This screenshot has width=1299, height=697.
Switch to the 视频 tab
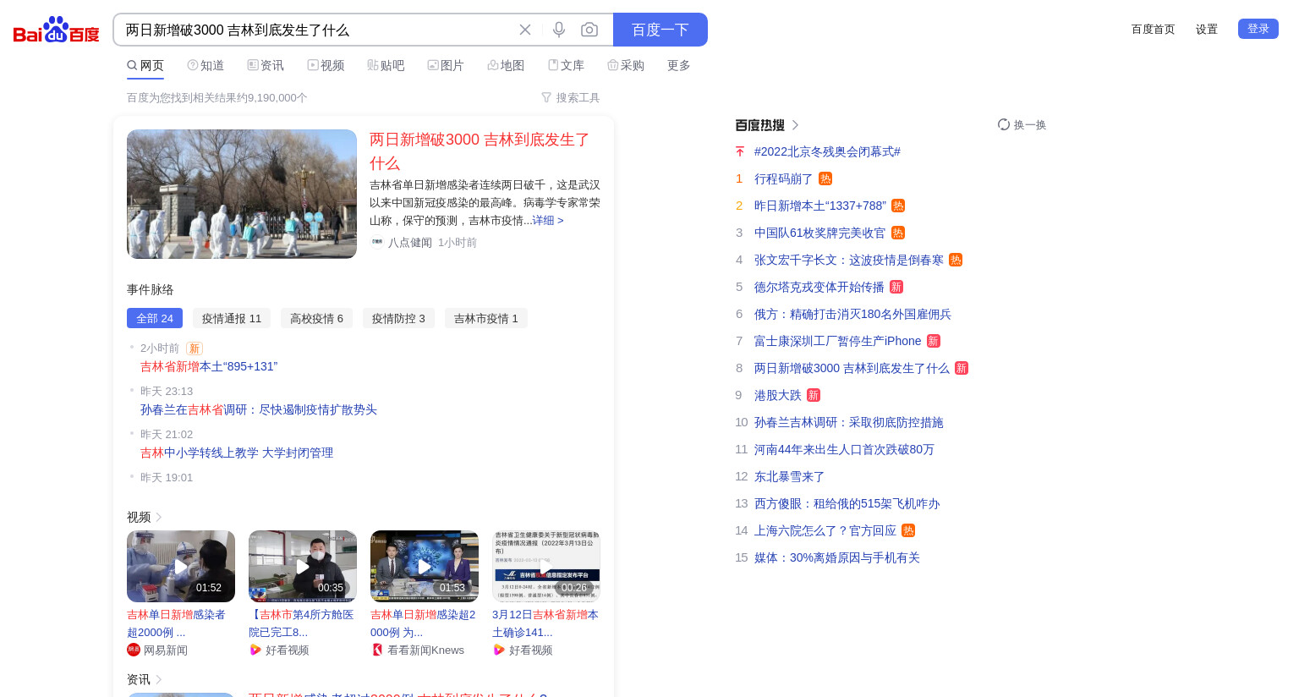click(x=326, y=65)
